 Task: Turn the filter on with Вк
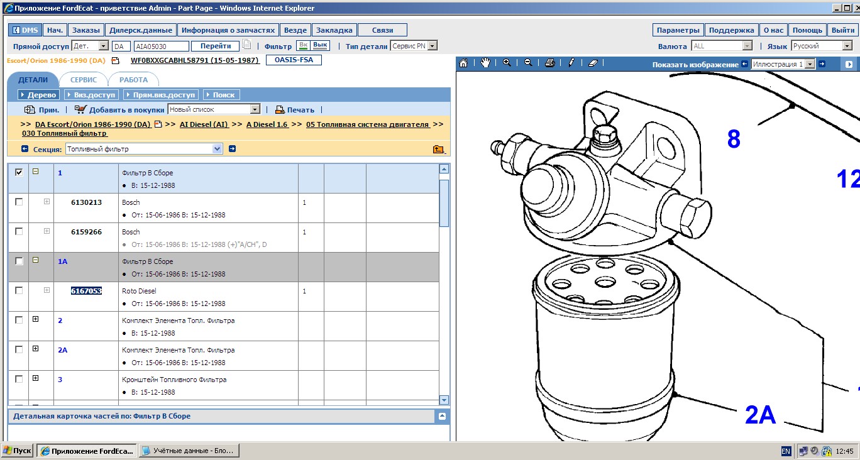pos(303,45)
